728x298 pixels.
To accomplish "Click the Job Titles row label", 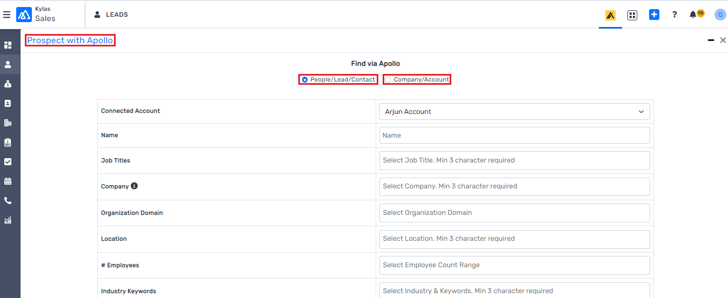I will (116, 160).
